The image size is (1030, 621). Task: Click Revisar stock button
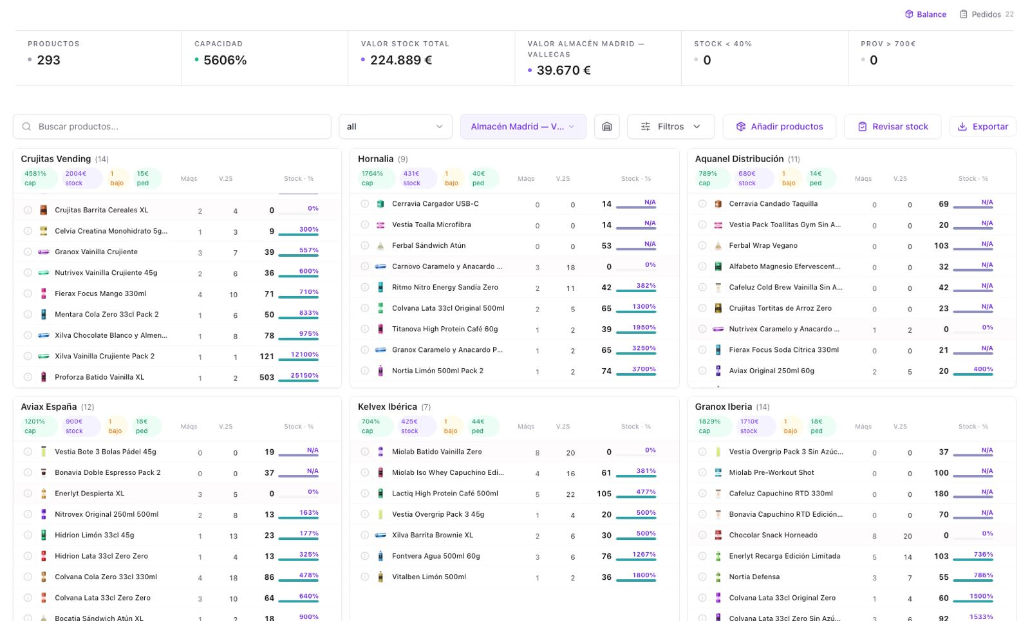pos(892,127)
